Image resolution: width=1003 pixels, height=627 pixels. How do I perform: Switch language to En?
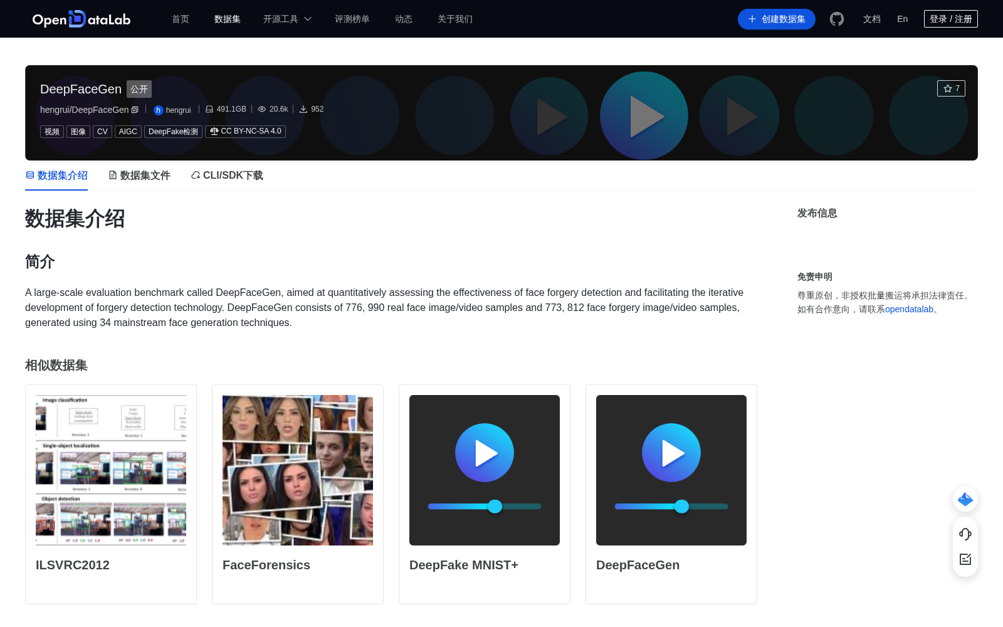tap(903, 19)
